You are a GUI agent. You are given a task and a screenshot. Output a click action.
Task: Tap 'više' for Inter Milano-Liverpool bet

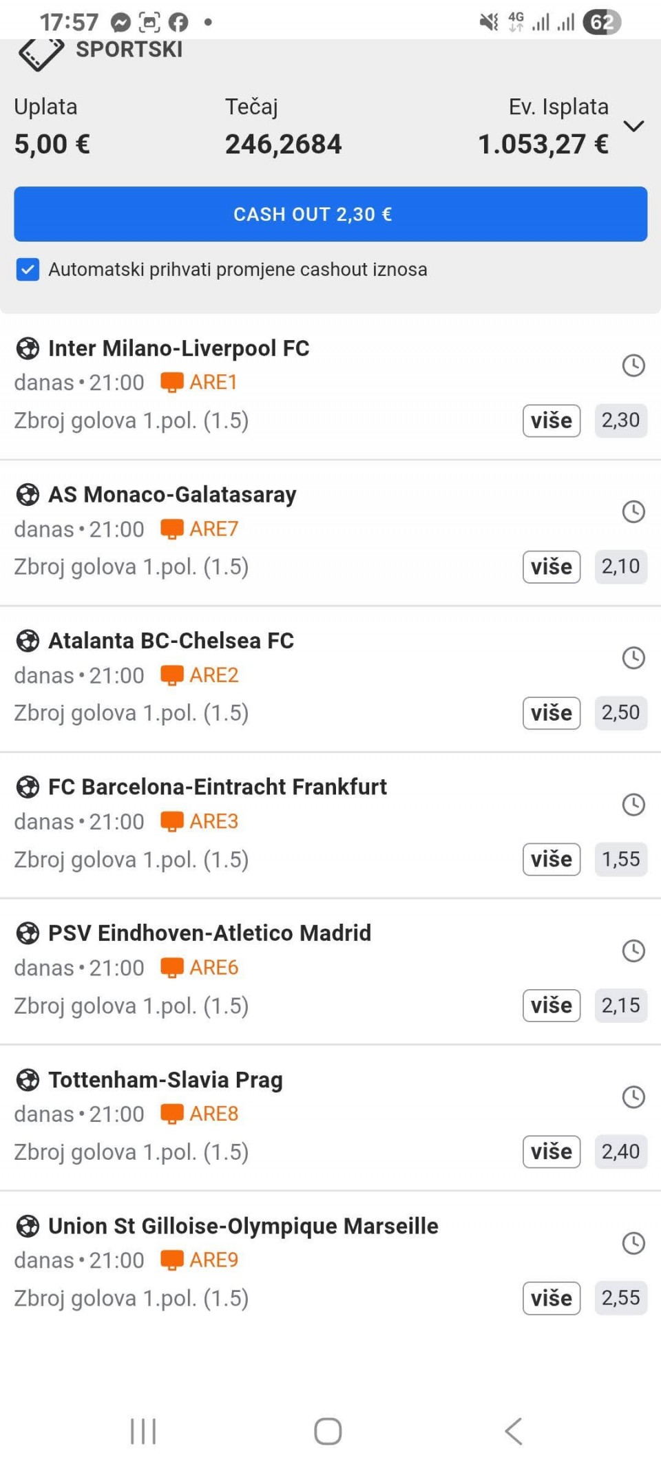click(x=552, y=421)
